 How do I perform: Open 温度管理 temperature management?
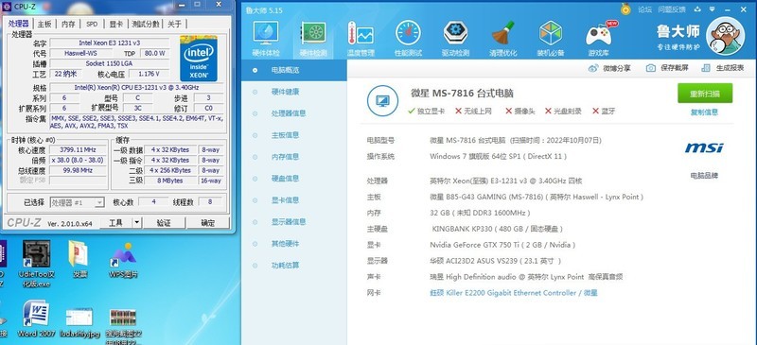(361, 39)
